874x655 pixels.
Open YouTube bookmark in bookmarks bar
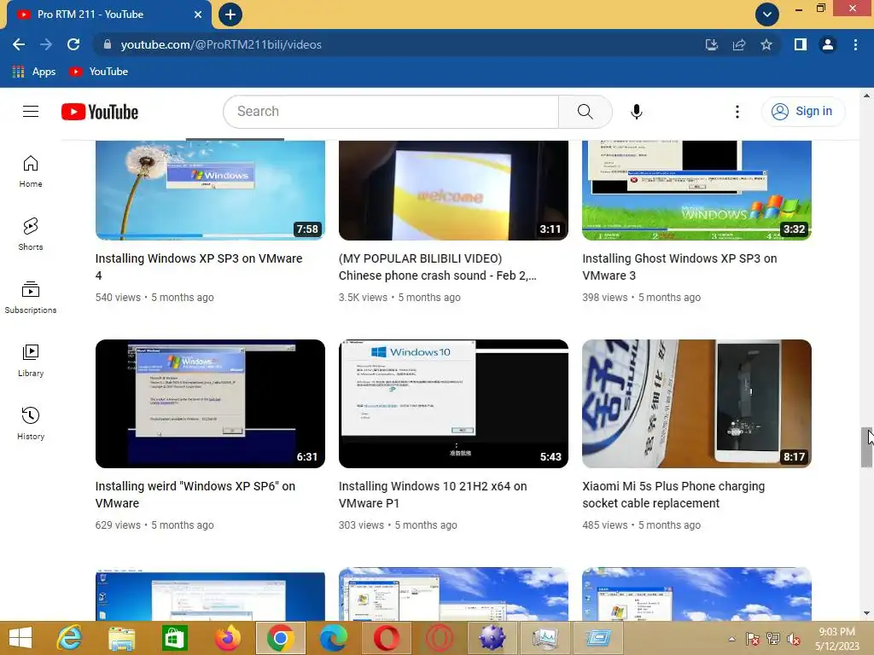coord(99,72)
